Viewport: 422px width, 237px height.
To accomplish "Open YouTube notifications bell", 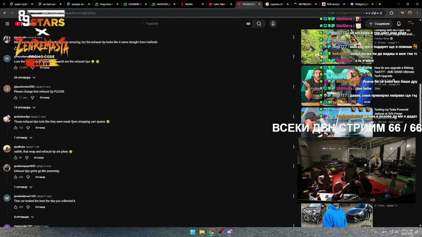I will coord(399,24).
